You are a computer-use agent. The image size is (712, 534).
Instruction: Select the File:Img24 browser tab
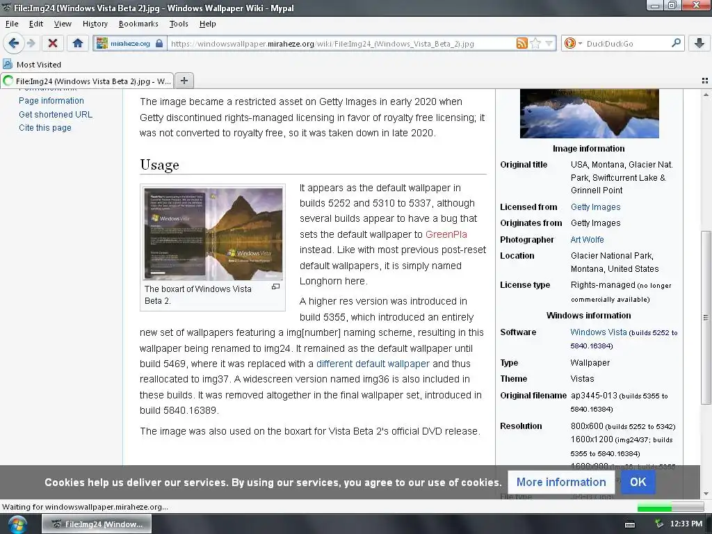[87, 81]
